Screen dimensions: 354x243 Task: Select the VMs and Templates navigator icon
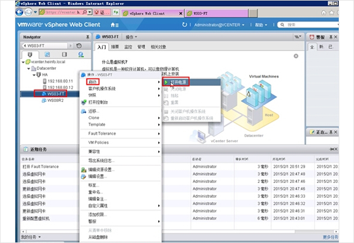(47, 55)
